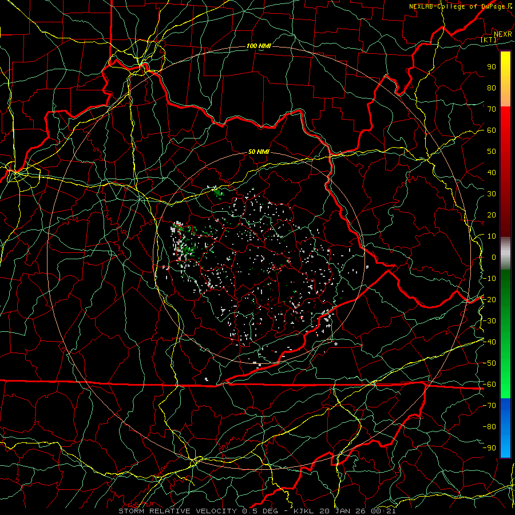Screen dimensions: 515x515
Task: Click the 0.5 DEG elevation text
Action: click(x=260, y=511)
